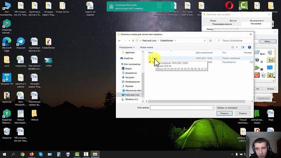Open the Kaspersky Password Manager desktop shortcut
The height and width of the screenshot is (158, 281).
pos(7,117)
